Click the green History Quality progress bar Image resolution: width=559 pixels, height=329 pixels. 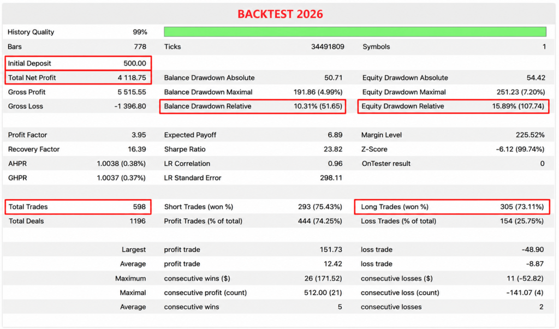[x=355, y=32]
